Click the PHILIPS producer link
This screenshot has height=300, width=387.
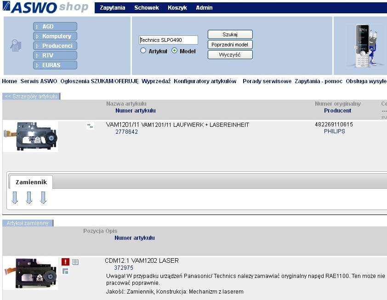pos(335,131)
